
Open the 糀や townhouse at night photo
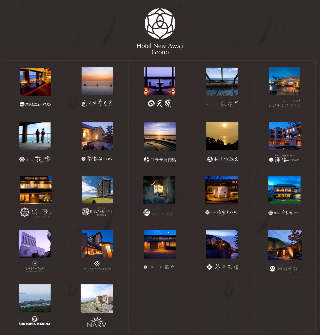point(160,244)
